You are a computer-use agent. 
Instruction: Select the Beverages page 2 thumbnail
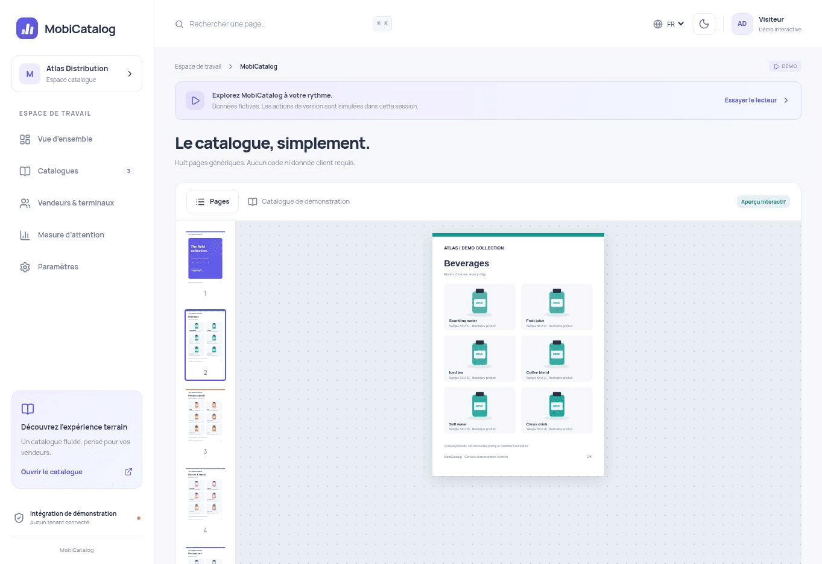[205, 345]
